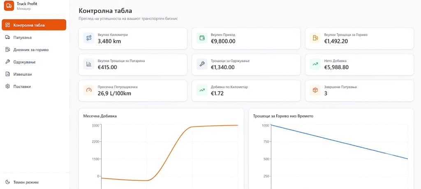Select the €415.00 toll cost value
The width and height of the screenshot is (421, 189).
click(x=107, y=67)
